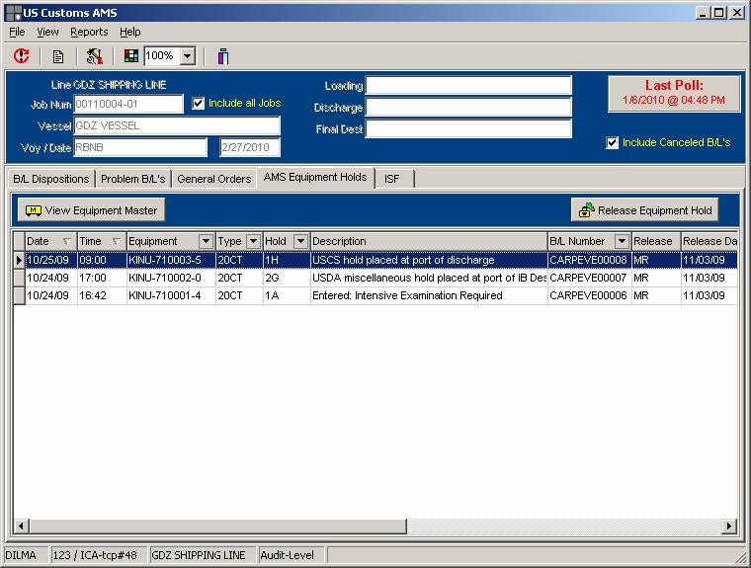The height and width of the screenshot is (568, 751).
Task: Click the View Equipment Master button
Action: [91, 210]
